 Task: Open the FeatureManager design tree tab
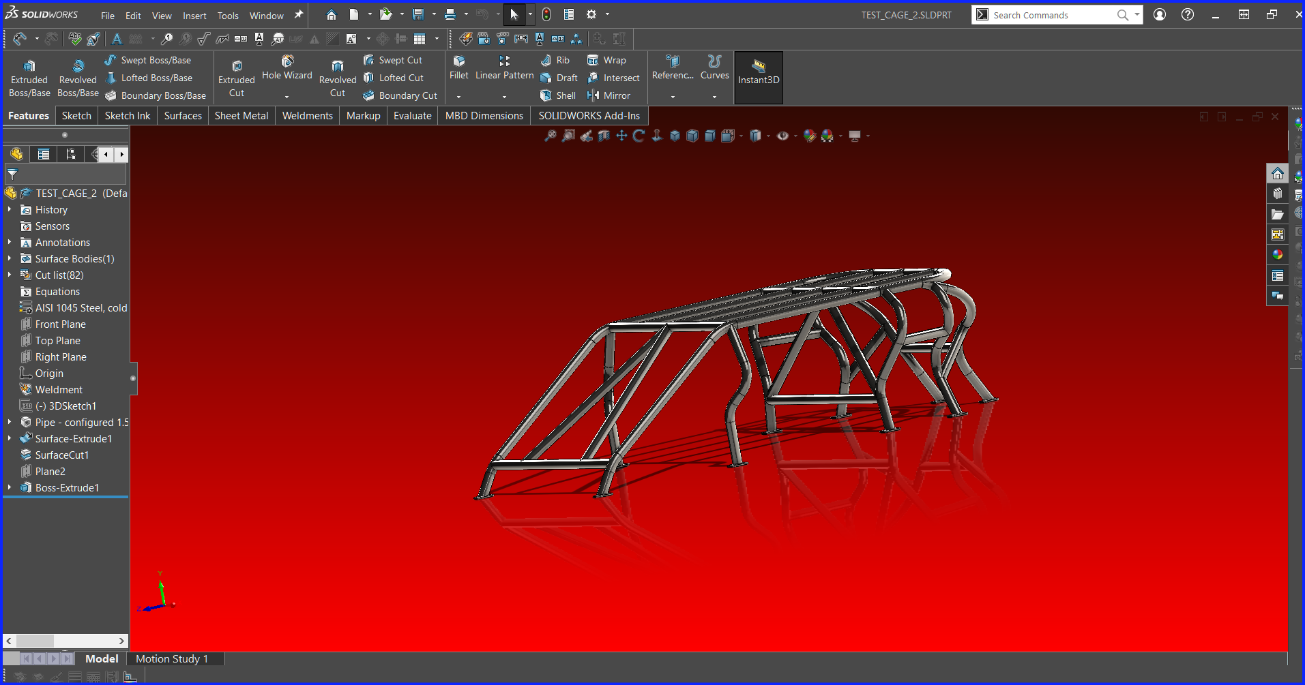point(16,154)
